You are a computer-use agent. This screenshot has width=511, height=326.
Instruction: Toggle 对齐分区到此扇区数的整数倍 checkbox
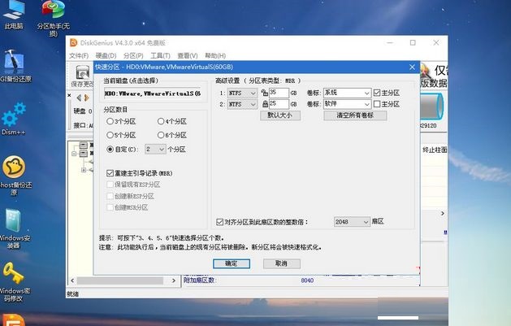pyautogui.click(x=219, y=222)
